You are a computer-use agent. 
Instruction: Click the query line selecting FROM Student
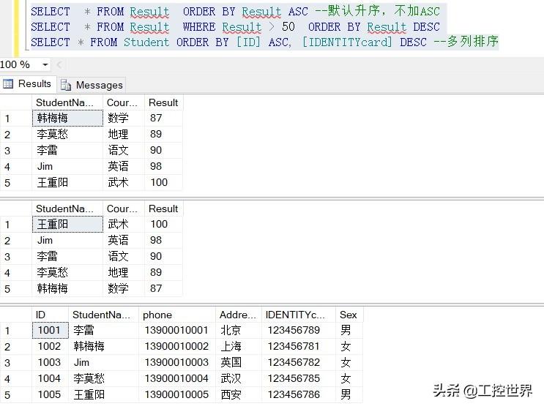[264, 42]
